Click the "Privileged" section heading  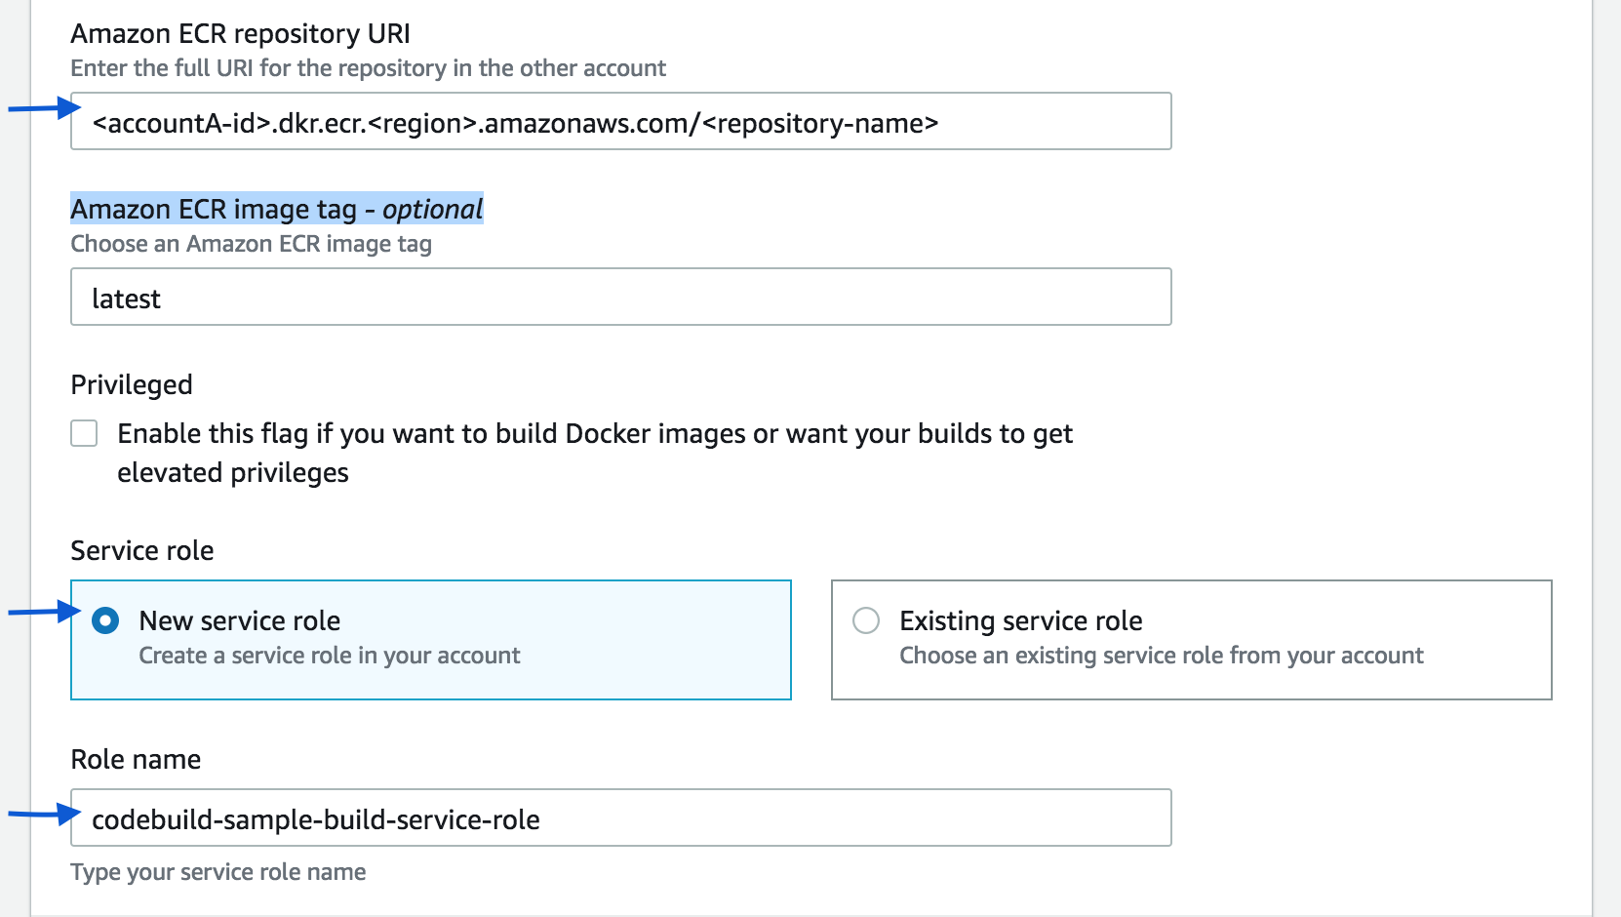coord(132,385)
